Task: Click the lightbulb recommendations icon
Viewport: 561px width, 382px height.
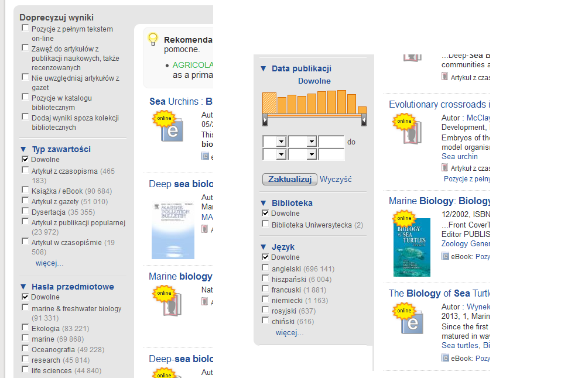Action: coord(153,39)
